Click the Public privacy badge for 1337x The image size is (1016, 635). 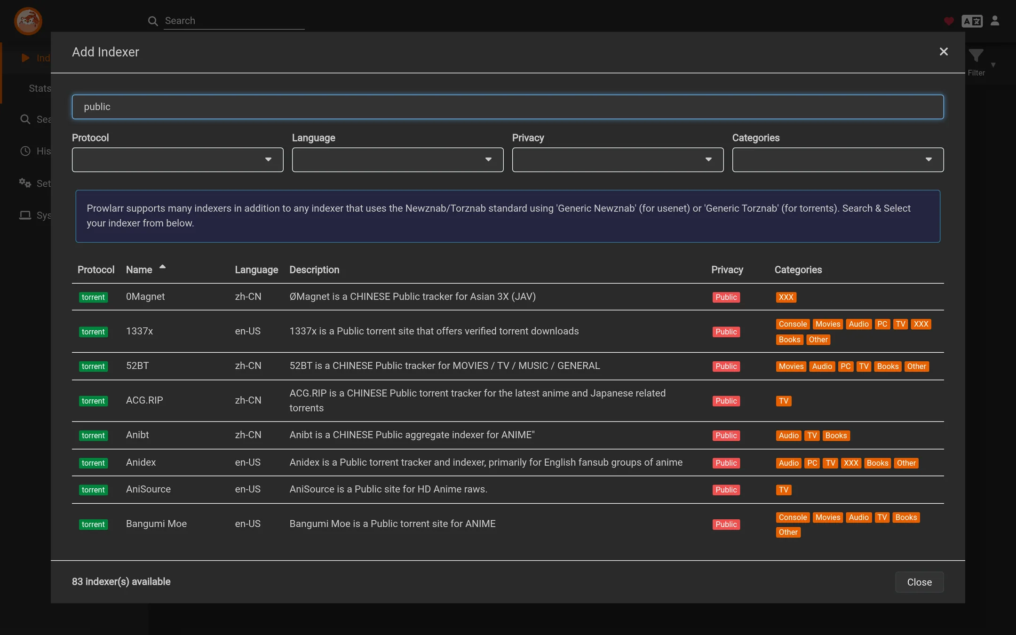pyautogui.click(x=726, y=332)
